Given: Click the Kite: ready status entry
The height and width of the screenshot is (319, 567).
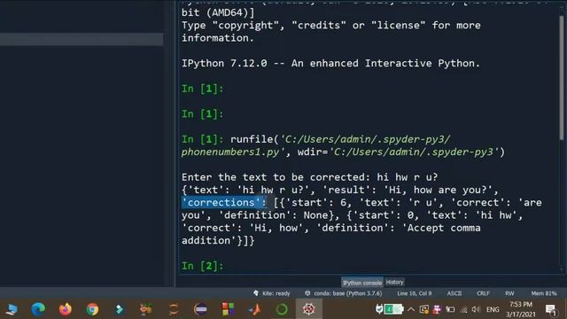Looking at the screenshot, I should coord(272,293).
